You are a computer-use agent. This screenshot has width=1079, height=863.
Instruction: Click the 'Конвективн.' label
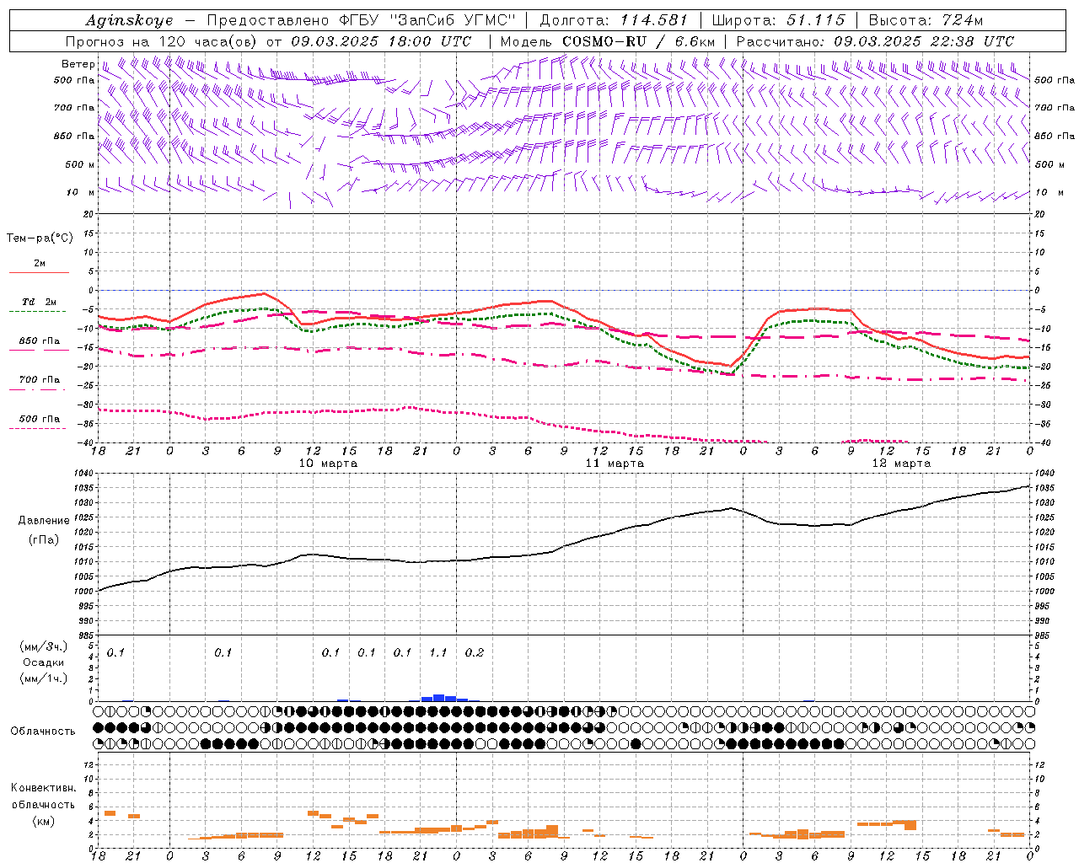[44, 788]
